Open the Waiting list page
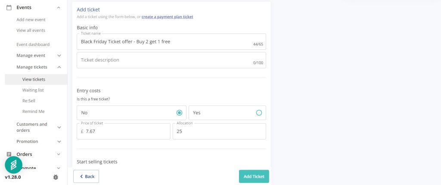441x185 pixels. coord(33,90)
